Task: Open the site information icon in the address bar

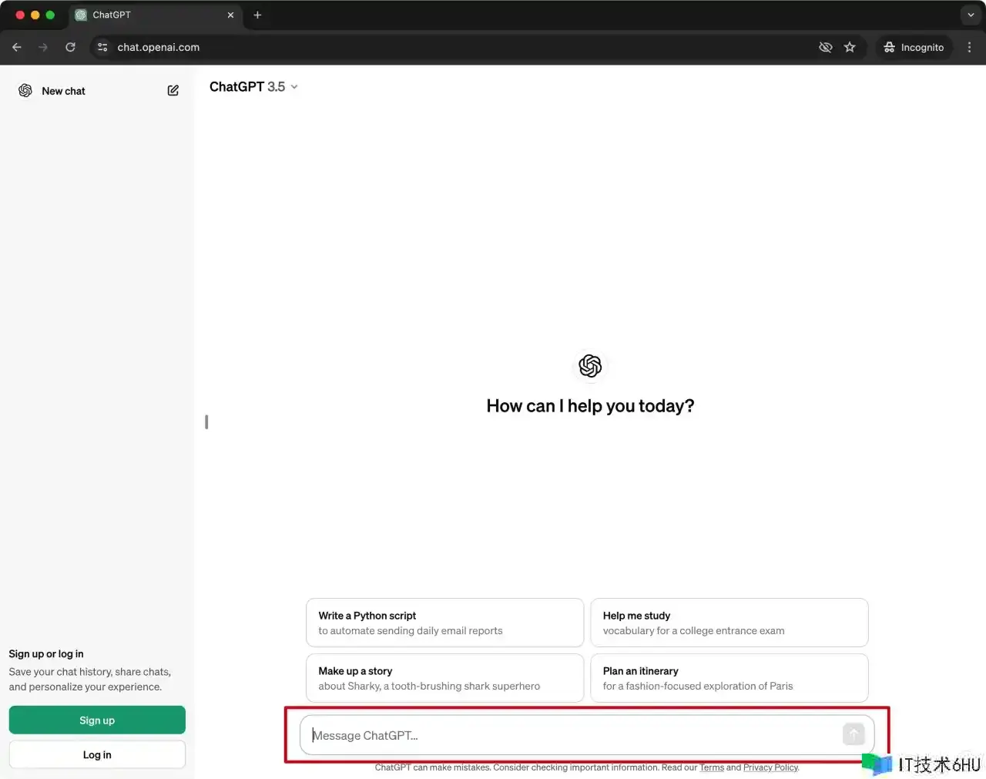Action: pyautogui.click(x=102, y=47)
